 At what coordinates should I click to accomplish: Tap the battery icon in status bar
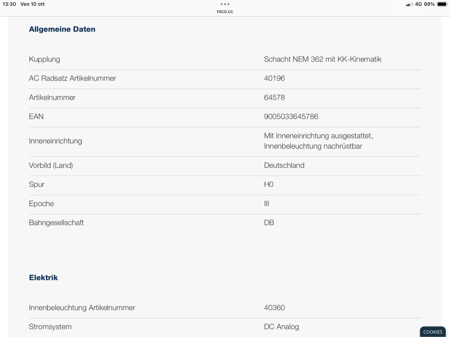pyautogui.click(x=442, y=4)
